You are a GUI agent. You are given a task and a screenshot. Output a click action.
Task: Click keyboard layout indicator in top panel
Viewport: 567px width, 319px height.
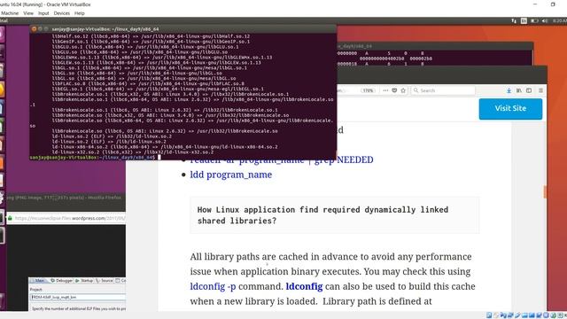pos(524,21)
